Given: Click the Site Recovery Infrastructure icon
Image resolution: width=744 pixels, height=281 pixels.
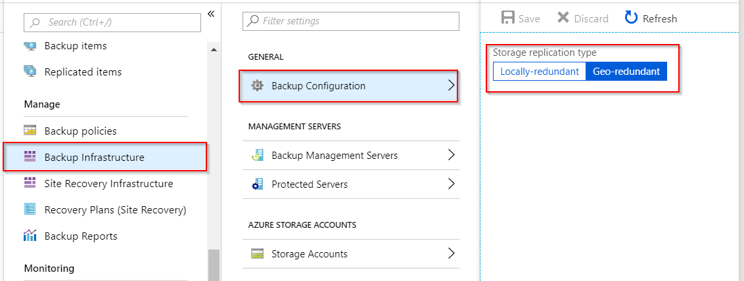Looking at the screenshot, I should pyautogui.click(x=30, y=183).
